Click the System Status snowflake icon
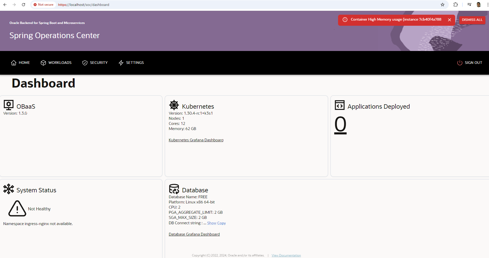 [9, 189]
